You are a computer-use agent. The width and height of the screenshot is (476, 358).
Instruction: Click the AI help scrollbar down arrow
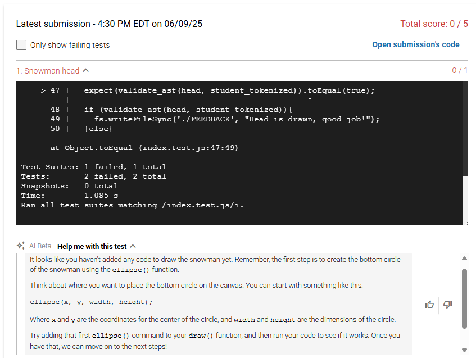click(464, 350)
